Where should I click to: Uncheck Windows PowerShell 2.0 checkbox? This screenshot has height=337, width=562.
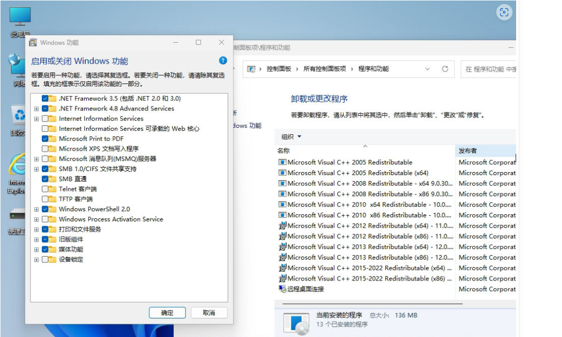pos(45,209)
